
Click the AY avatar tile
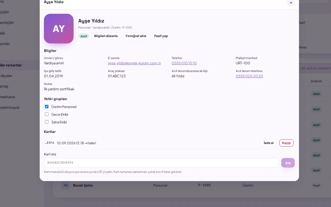(59, 29)
